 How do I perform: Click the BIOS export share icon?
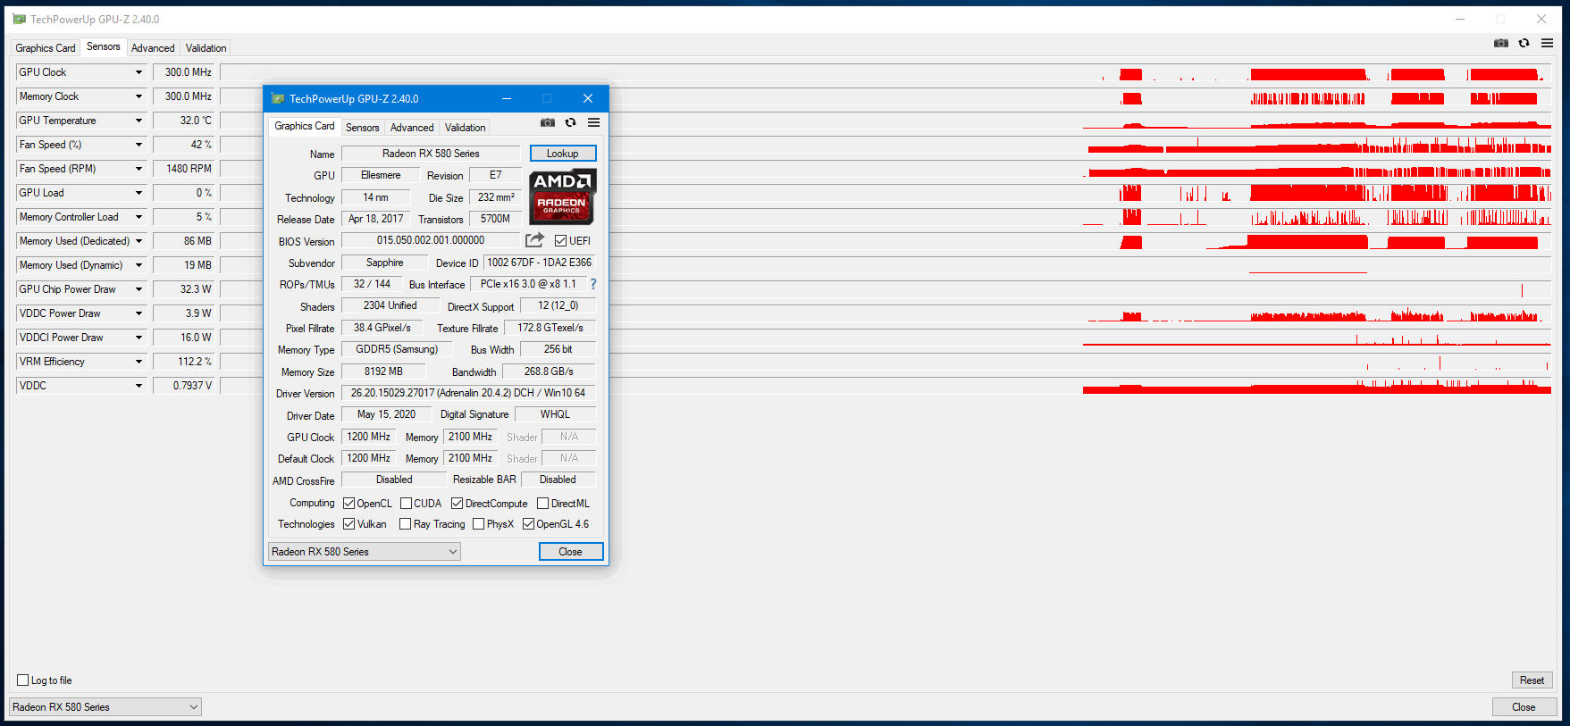[x=534, y=239]
